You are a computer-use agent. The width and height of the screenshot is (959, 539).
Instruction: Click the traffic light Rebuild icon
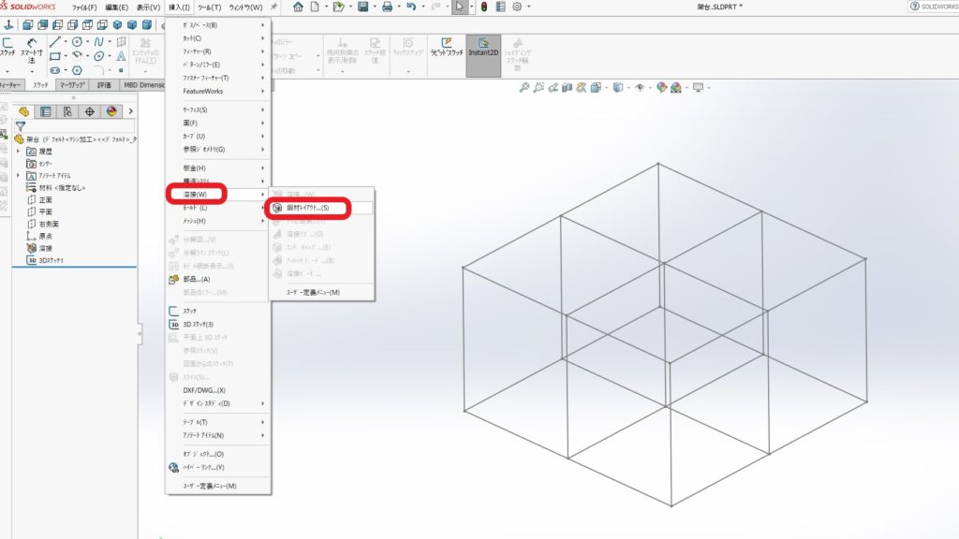pos(483,7)
